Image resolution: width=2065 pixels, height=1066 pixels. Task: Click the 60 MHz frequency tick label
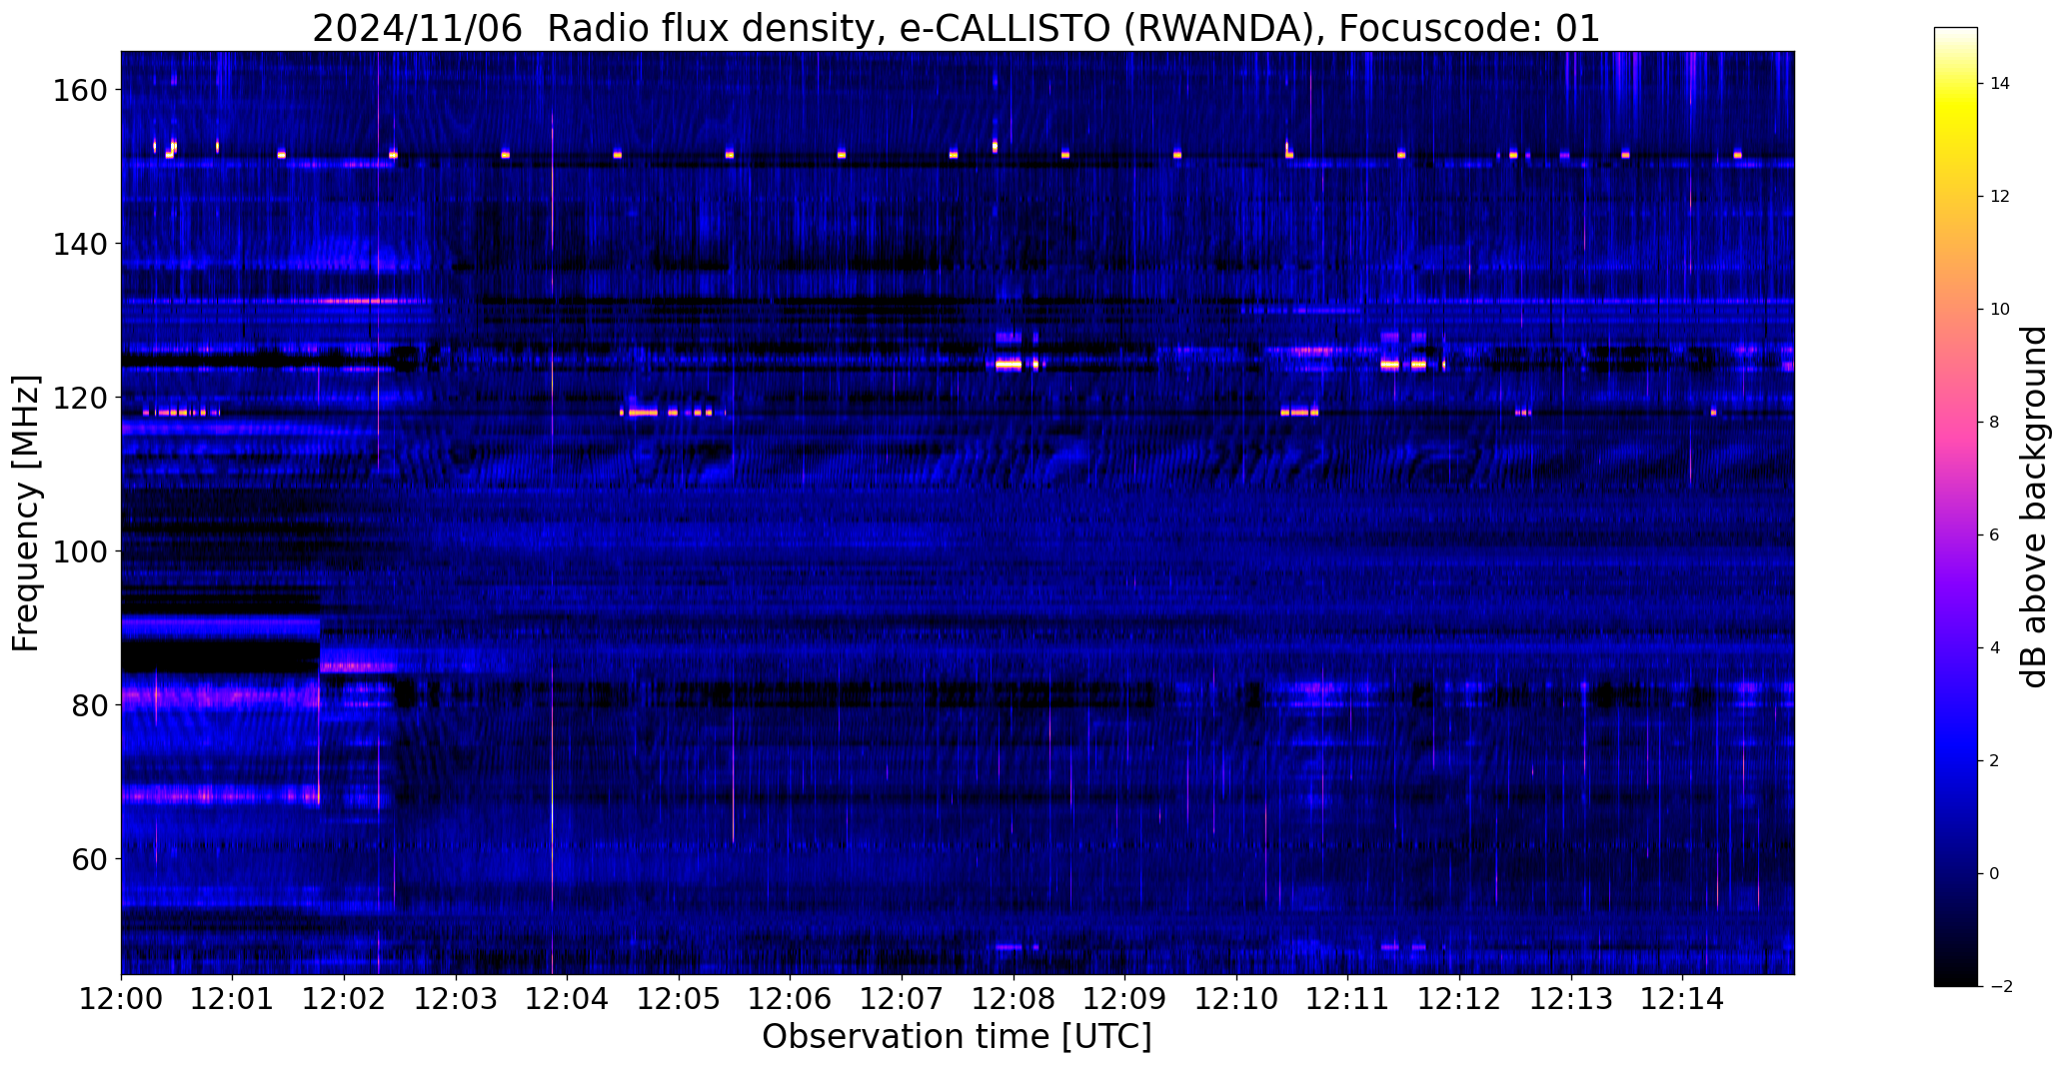[x=87, y=859]
